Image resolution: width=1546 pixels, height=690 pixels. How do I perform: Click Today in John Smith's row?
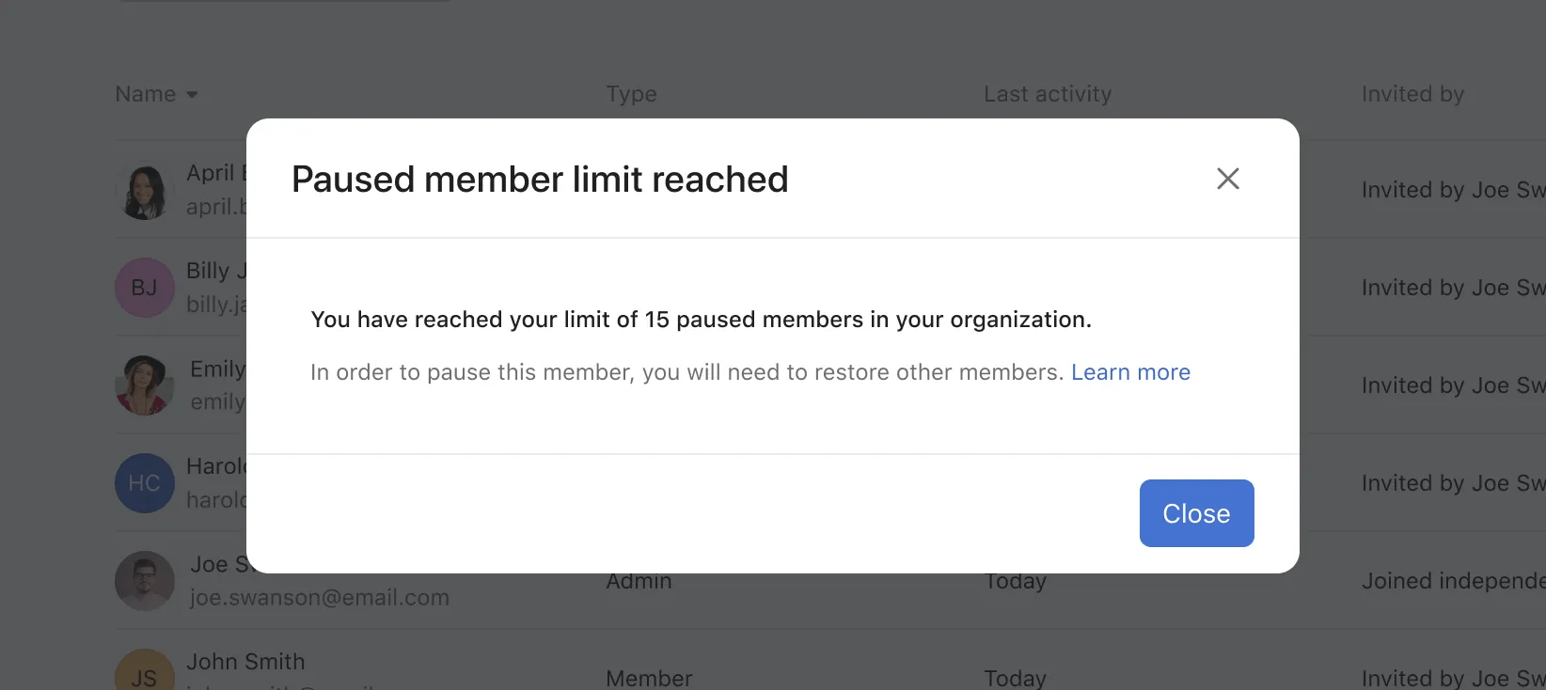click(1015, 678)
